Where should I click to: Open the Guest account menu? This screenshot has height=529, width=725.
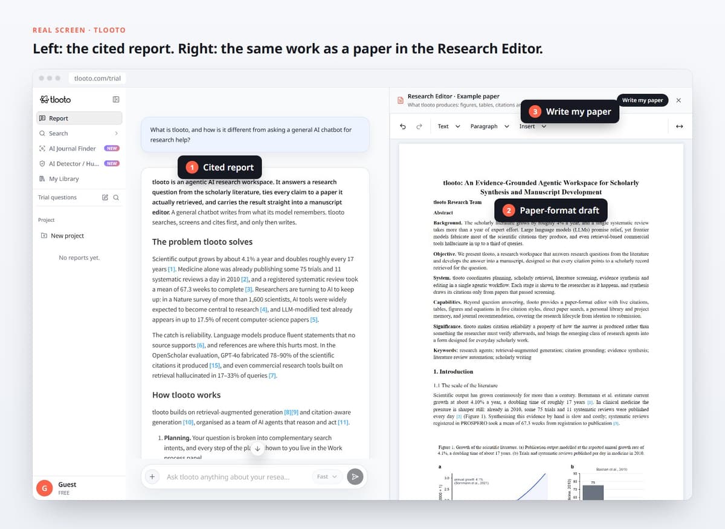(79, 488)
